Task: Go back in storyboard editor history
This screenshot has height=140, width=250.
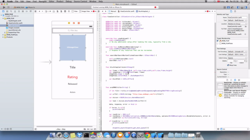Action: coord(39,11)
